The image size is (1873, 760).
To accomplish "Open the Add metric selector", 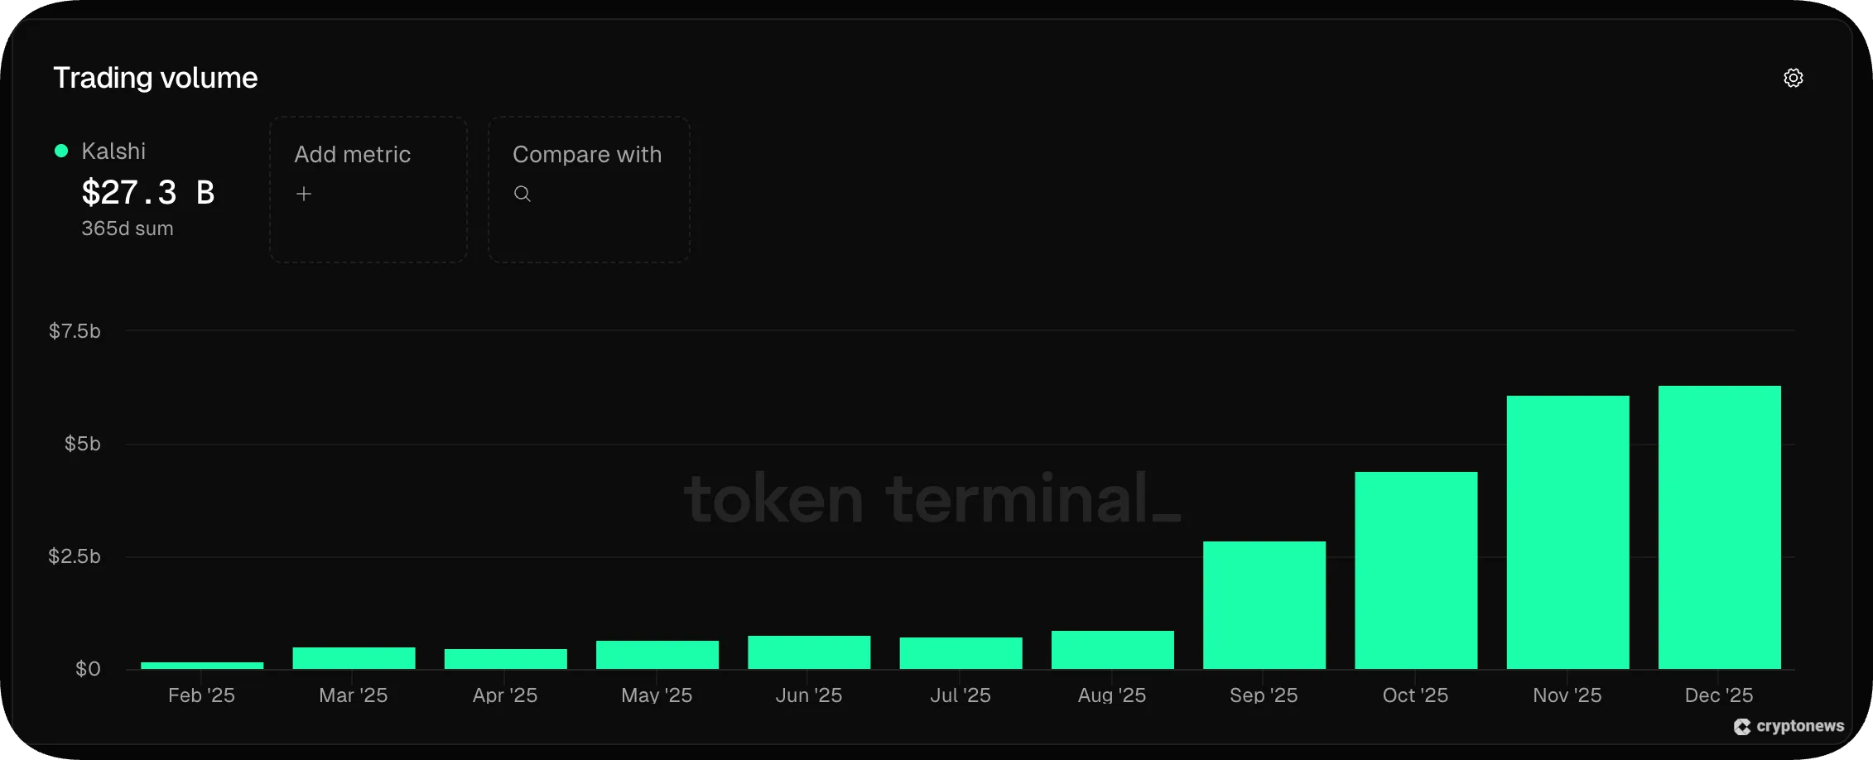I will point(368,190).
